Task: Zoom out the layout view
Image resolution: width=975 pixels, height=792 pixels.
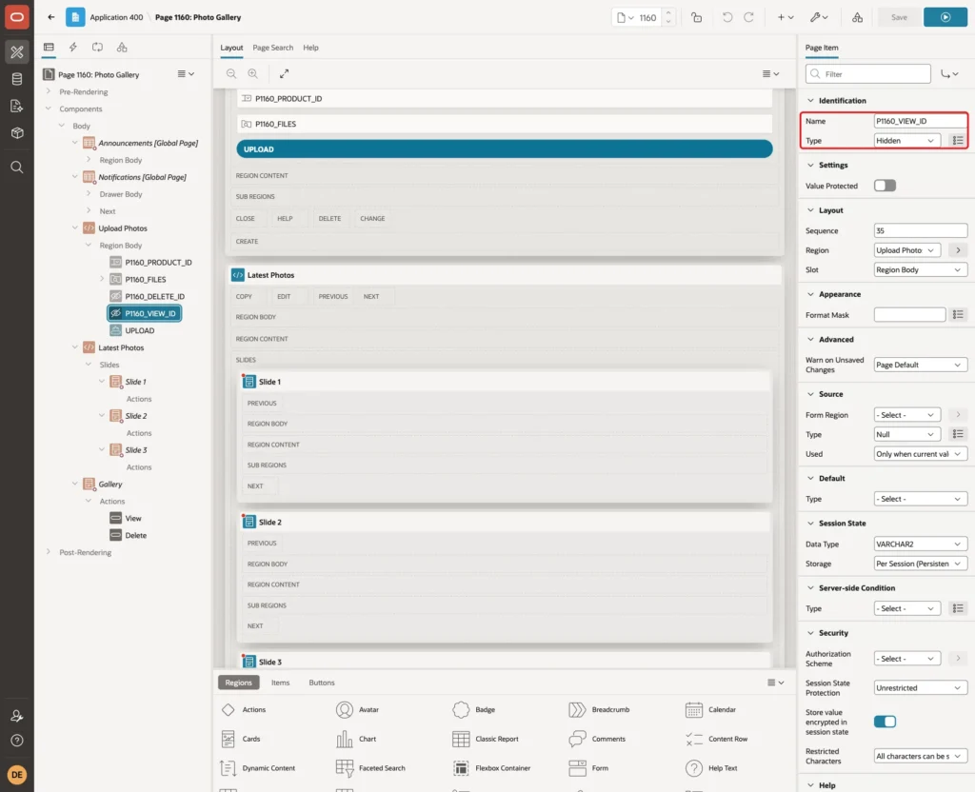Action: coord(231,73)
